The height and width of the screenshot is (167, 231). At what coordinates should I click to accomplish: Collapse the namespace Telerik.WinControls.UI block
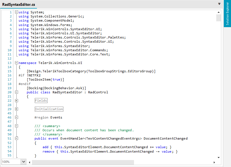(x=17, y=63)
